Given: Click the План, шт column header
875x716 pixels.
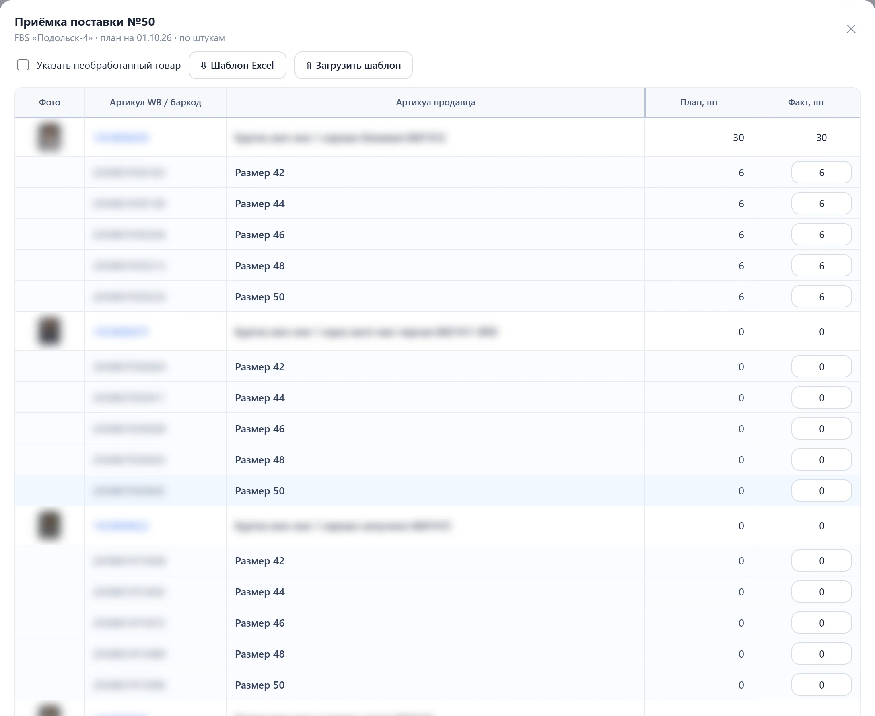Looking at the screenshot, I should 699,102.
